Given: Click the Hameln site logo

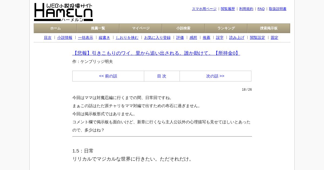Looking at the screenshot, I should [63, 12].
